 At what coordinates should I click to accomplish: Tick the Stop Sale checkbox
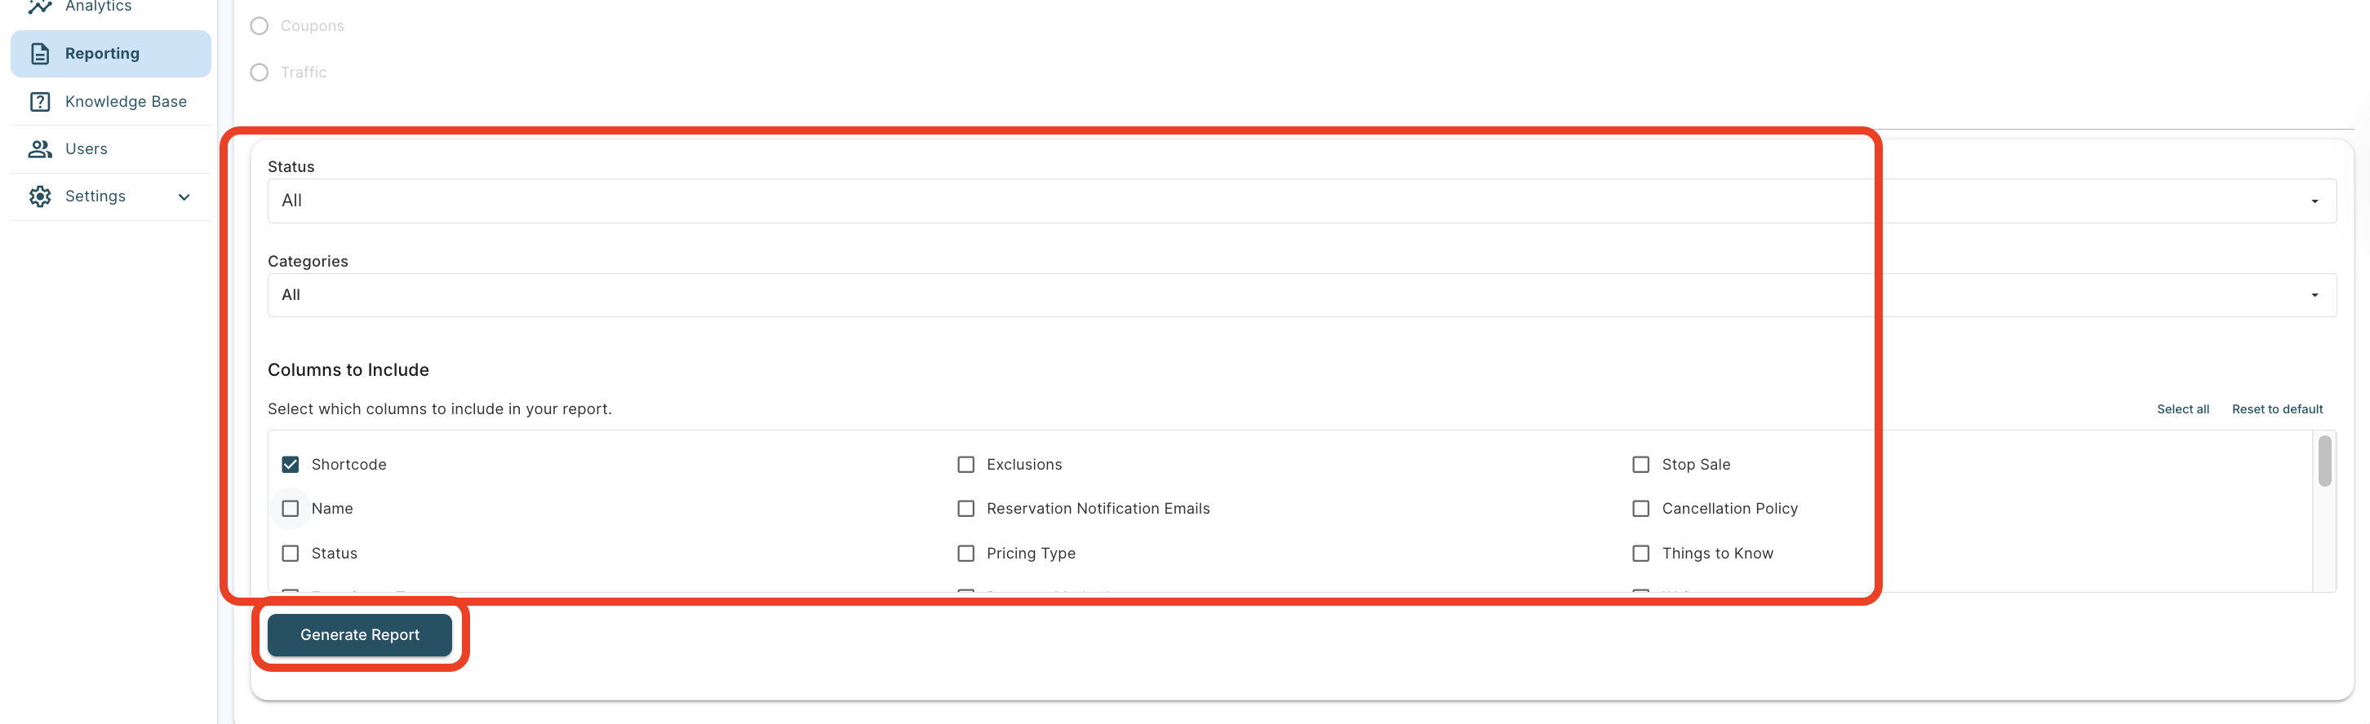(x=1640, y=465)
